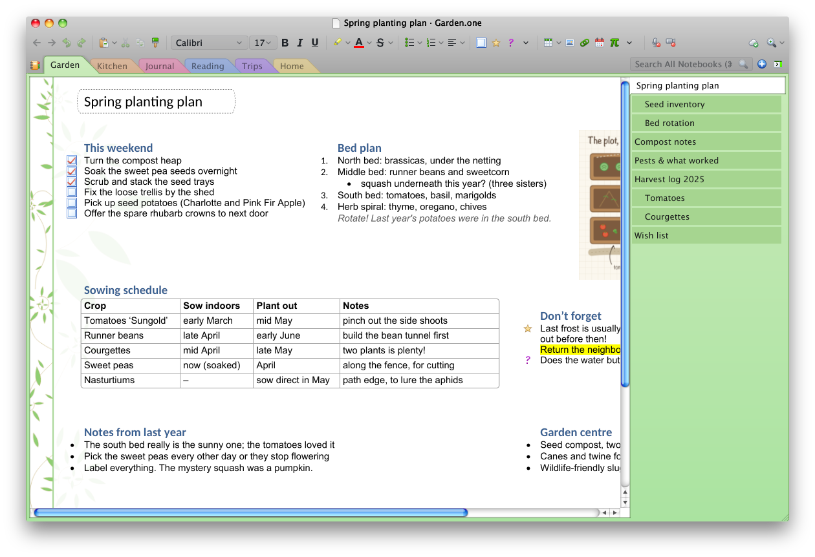Cut selection with scissors icon

pyautogui.click(x=125, y=43)
